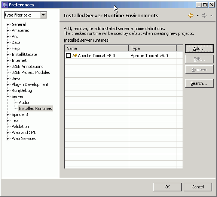Expand the Internet tree node

[x=7, y=60]
